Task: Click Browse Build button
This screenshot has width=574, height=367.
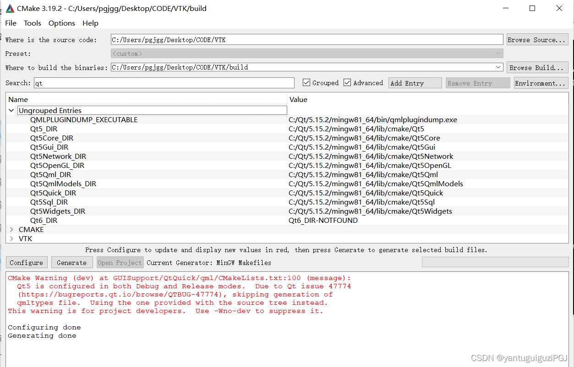Action: pyautogui.click(x=537, y=67)
